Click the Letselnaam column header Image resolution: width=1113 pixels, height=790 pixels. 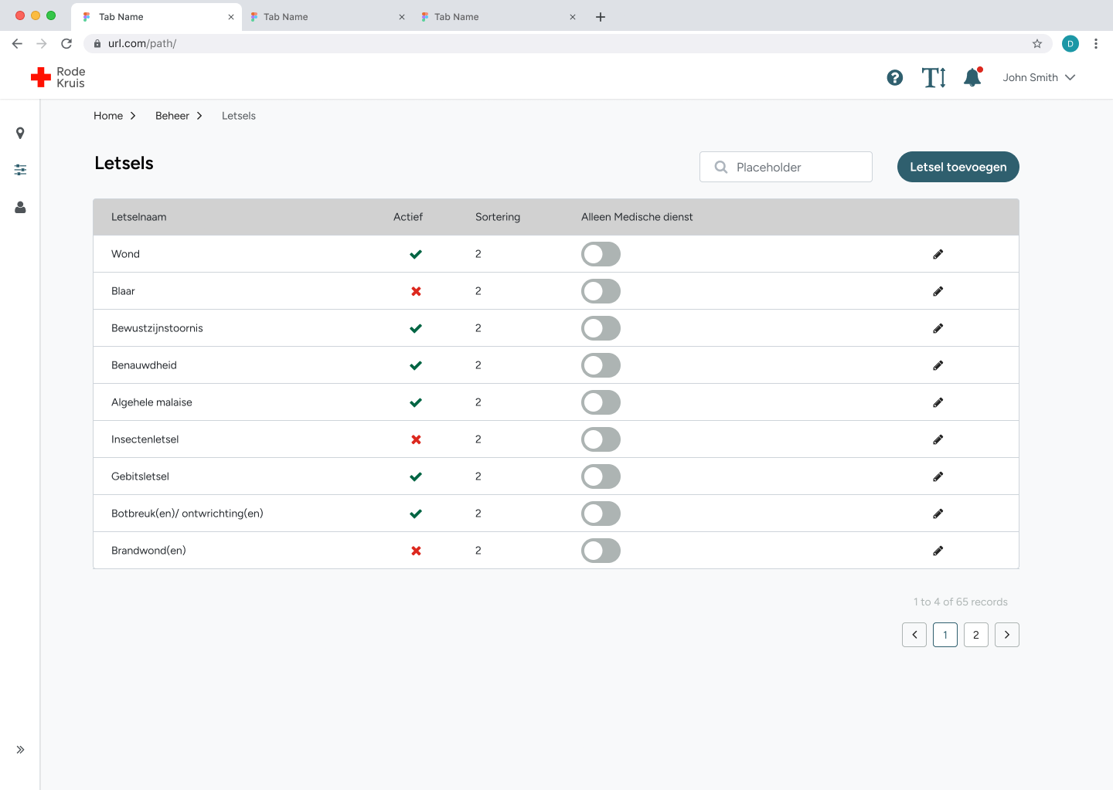coord(139,217)
